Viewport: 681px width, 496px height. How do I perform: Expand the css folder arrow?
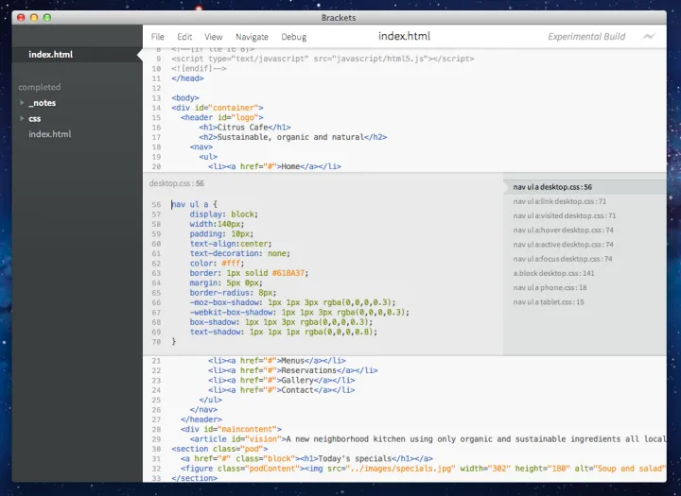[23, 118]
